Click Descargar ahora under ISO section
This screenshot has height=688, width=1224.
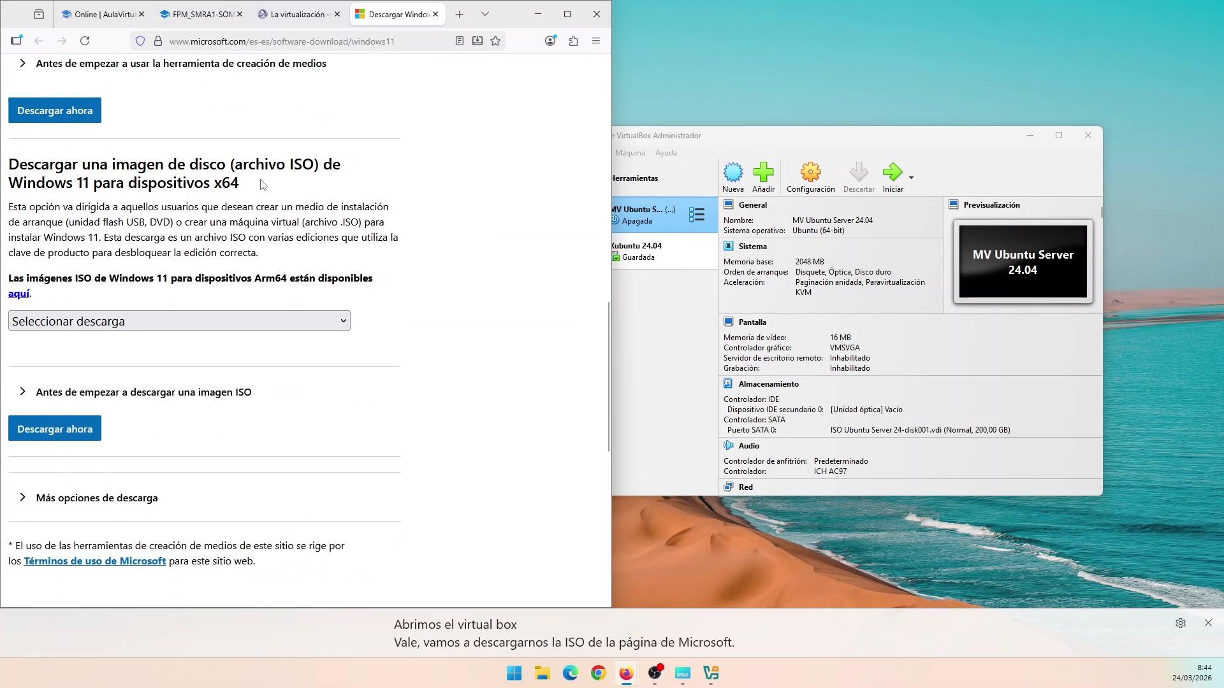coord(55,429)
